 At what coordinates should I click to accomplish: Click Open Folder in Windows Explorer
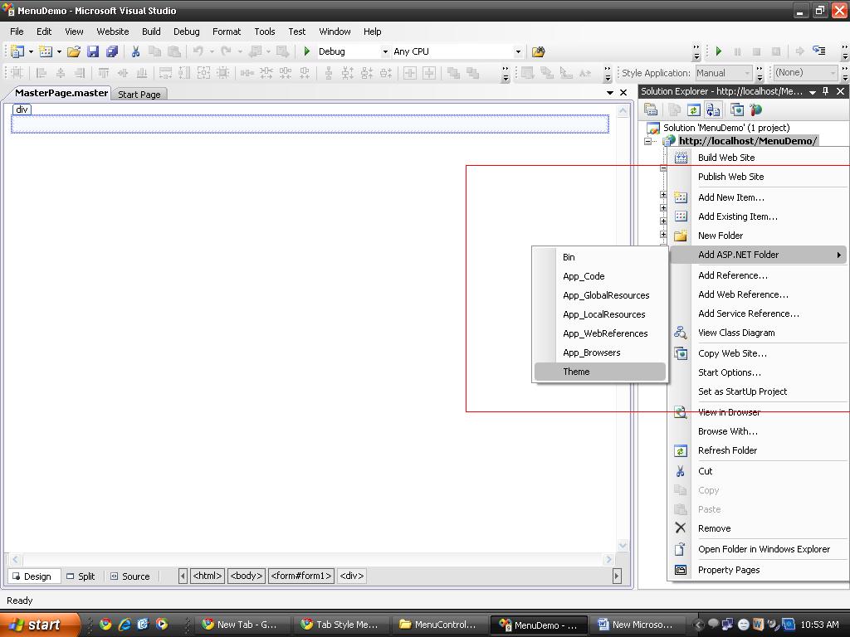tap(759, 549)
